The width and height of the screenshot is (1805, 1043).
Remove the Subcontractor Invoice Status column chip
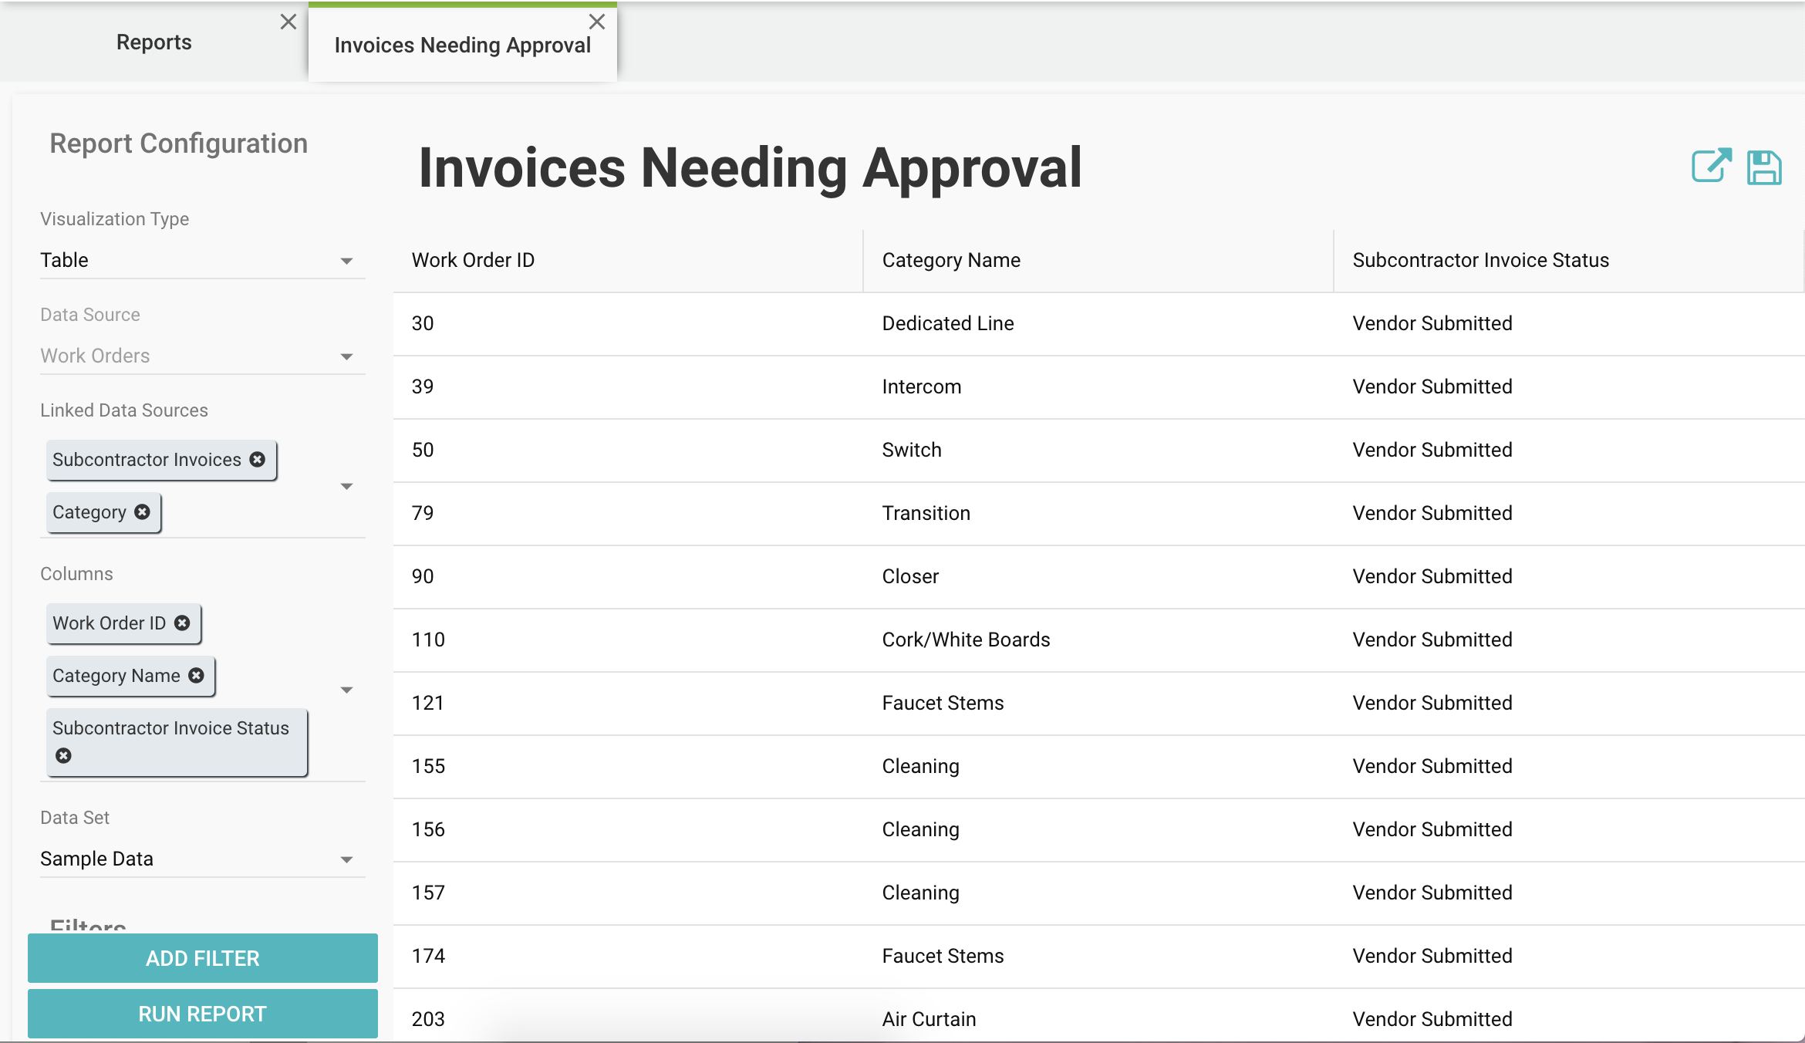(63, 755)
